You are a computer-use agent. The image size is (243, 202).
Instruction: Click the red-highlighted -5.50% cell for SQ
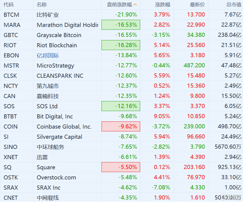[x=121, y=167]
